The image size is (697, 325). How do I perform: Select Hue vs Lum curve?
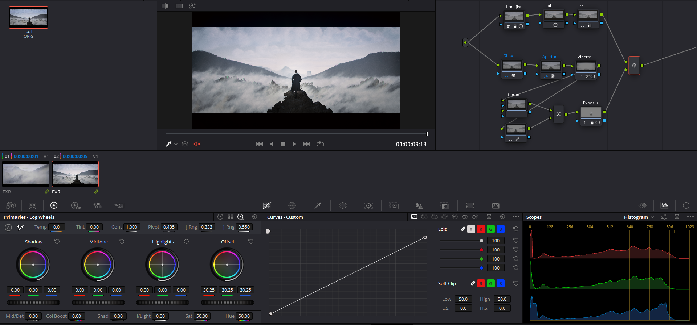[445, 217]
